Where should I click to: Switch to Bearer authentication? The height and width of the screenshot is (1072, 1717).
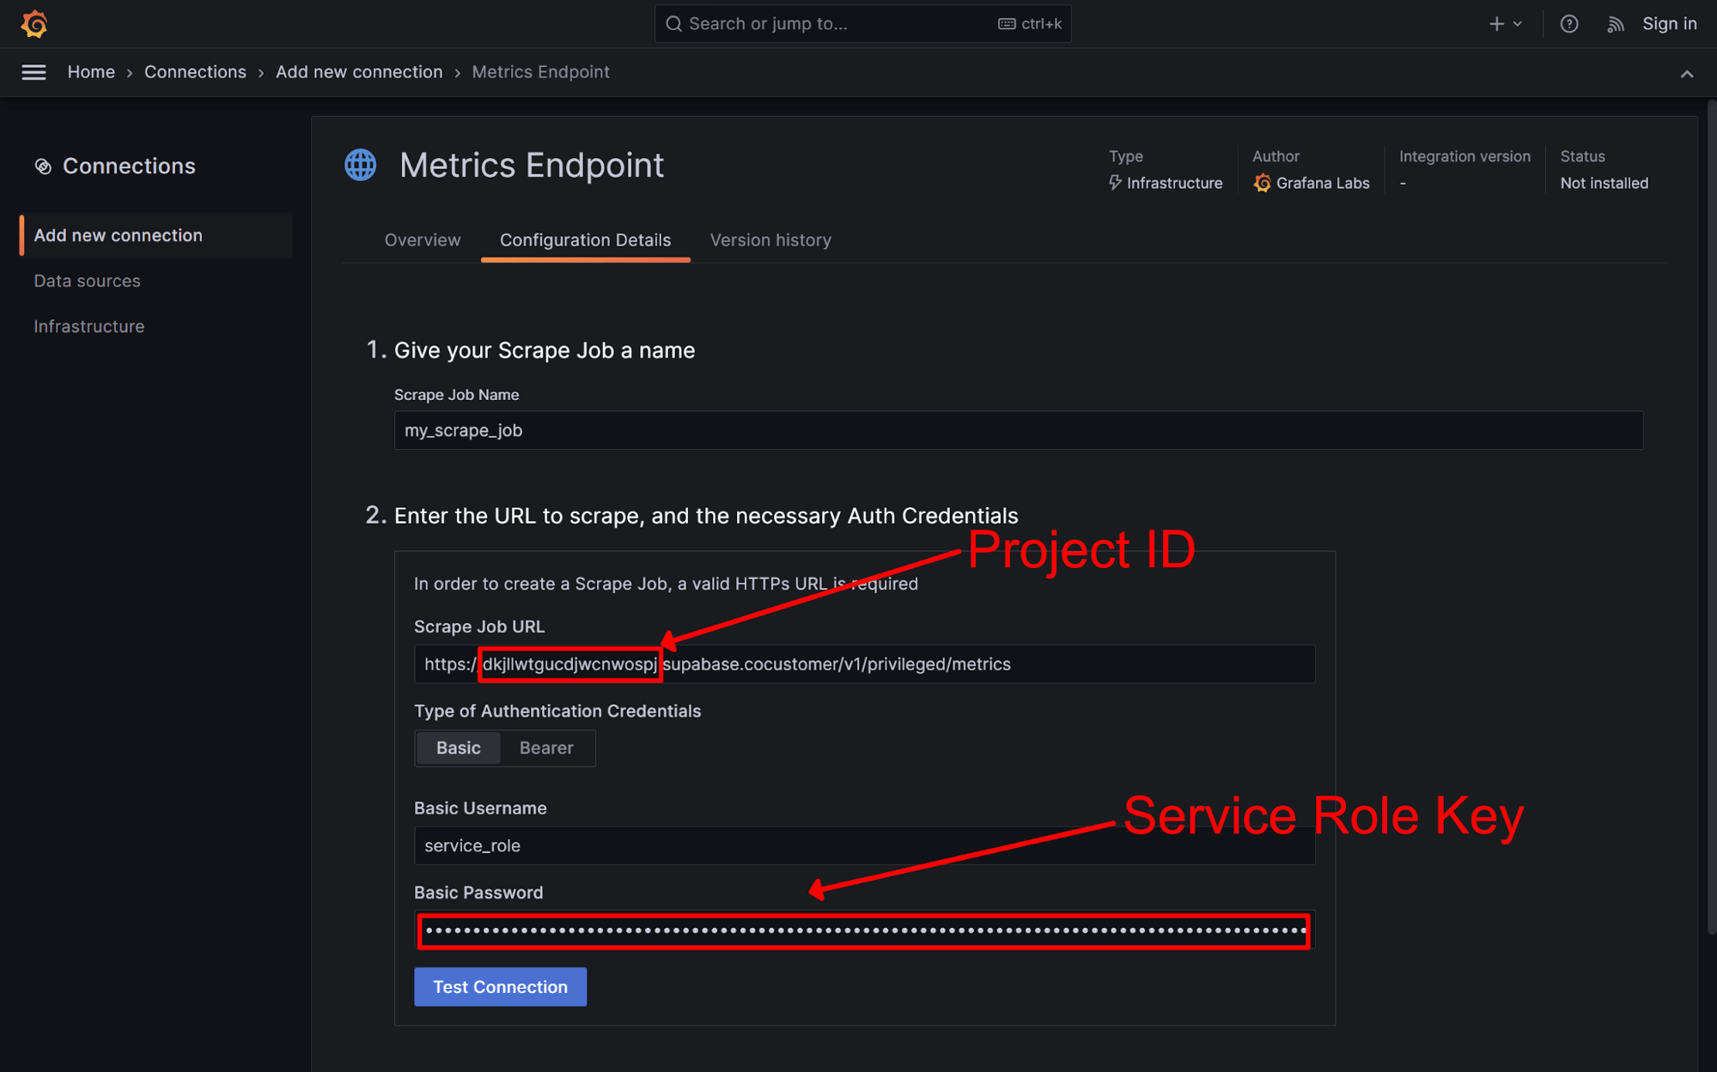[x=546, y=748]
